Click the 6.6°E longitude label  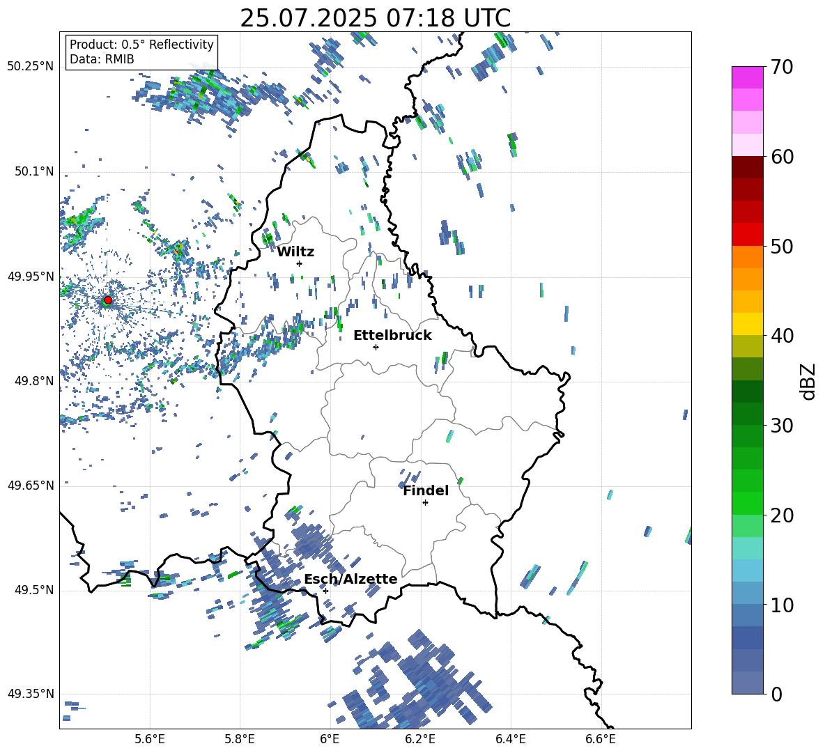point(601,739)
